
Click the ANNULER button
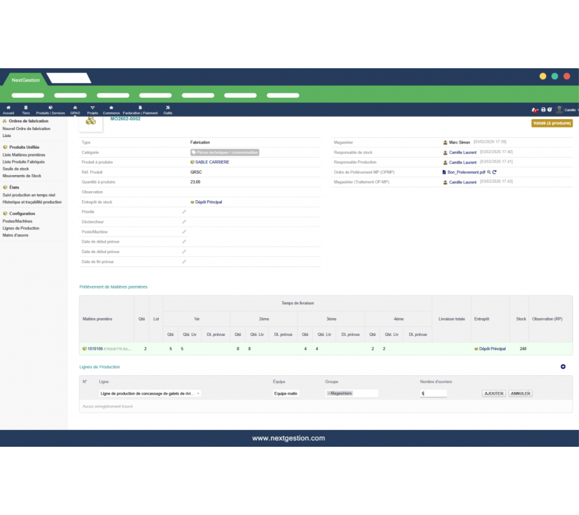[x=520, y=393]
